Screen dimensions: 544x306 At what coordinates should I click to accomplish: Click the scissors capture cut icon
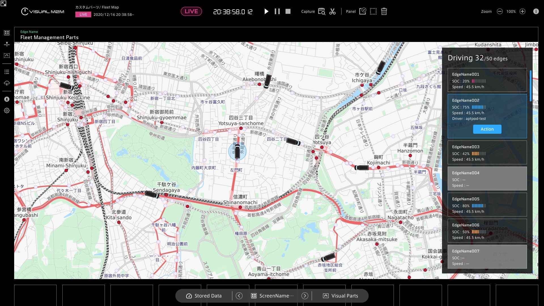333,11
